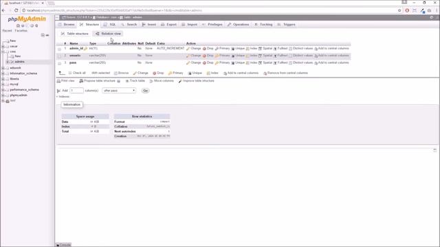Viewport: 440px width, 247px height.
Task: Click browser bookmark star icon
Action: point(399,10)
